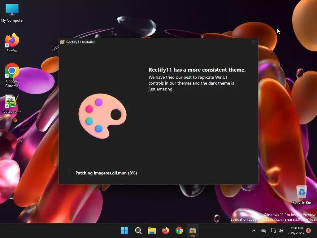Click the 'Patching imageres.dll.mun (8%)' status text
Screen dimensions: 317x238
[106, 173]
